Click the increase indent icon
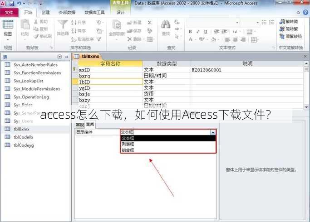This screenshot has width=310, height=222. pos(224,32)
